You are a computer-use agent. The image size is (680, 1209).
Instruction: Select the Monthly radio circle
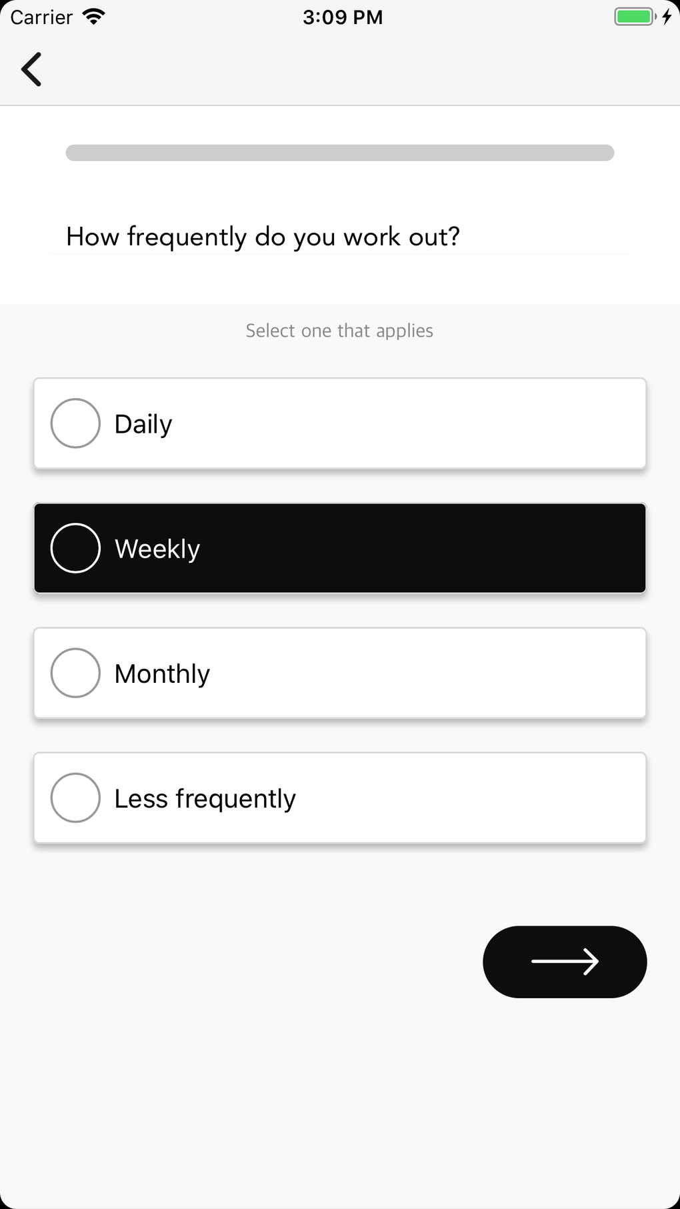point(75,673)
